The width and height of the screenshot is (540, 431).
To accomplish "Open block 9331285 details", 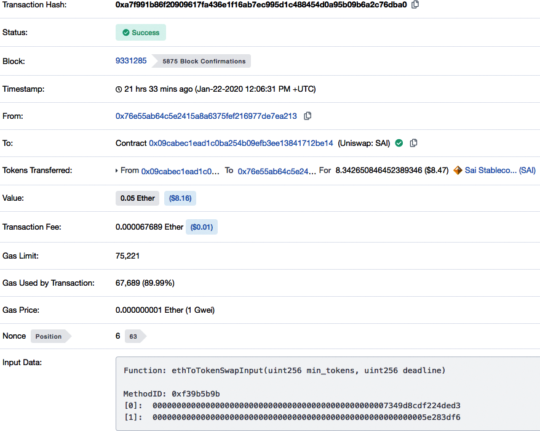I will [x=131, y=61].
